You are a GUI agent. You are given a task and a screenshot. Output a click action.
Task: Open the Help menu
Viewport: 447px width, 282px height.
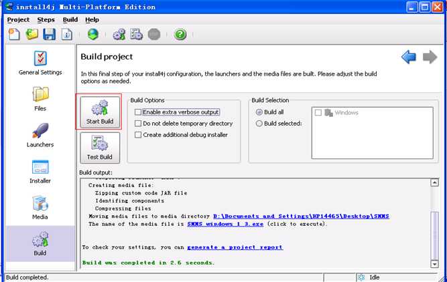click(x=92, y=19)
